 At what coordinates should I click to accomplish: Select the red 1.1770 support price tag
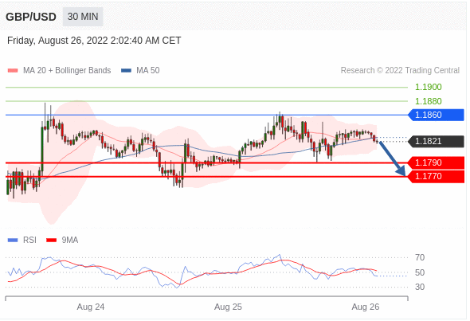click(x=436, y=176)
